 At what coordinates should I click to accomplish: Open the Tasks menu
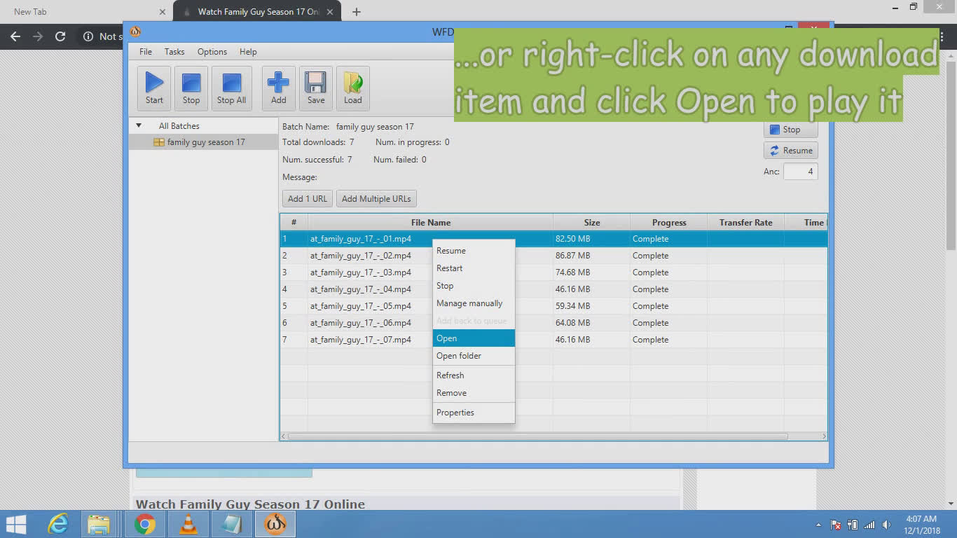pyautogui.click(x=174, y=52)
